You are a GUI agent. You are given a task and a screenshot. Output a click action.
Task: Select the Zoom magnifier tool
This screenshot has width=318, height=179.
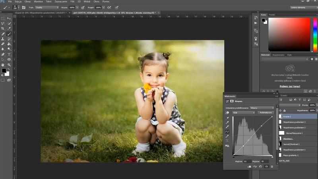tap(9, 65)
